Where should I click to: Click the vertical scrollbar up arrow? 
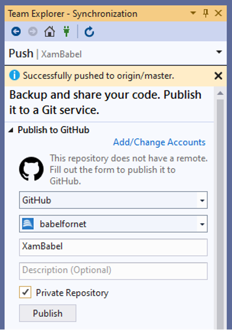(x=220, y=93)
